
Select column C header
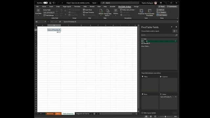69,25
